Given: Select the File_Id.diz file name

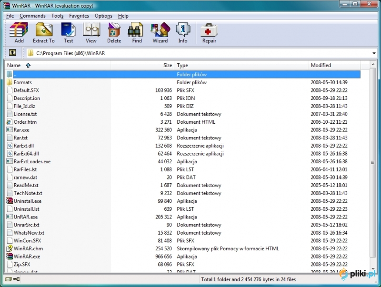Looking at the screenshot, I should pyautogui.click(x=24, y=106).
